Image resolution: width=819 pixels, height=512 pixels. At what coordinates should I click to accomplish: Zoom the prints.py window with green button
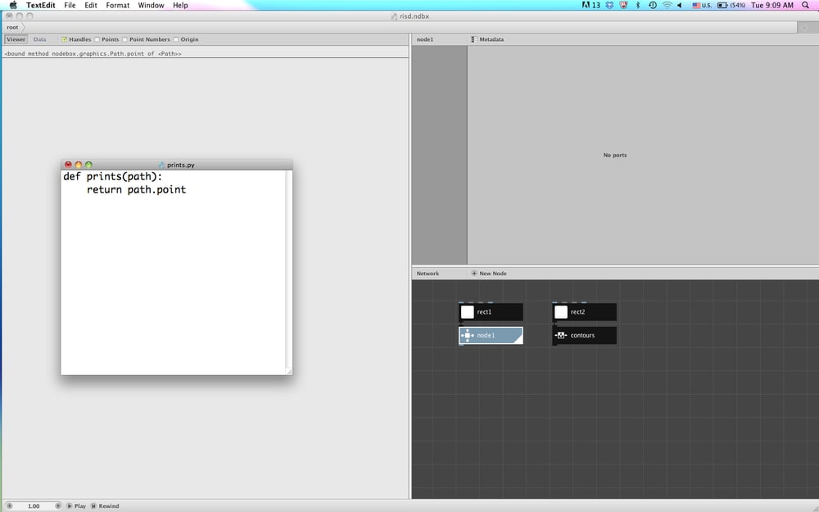[x=88, y=165]
